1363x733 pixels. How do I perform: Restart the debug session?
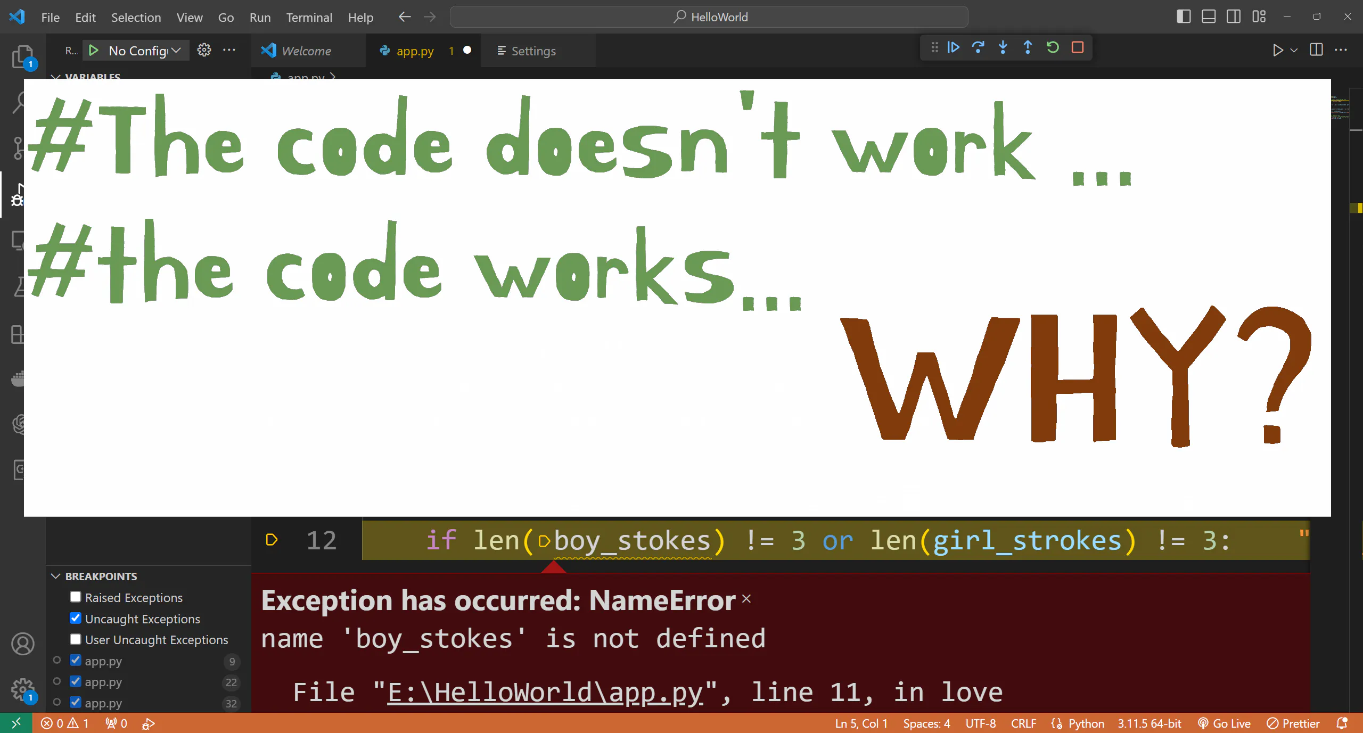(1053, 48)
